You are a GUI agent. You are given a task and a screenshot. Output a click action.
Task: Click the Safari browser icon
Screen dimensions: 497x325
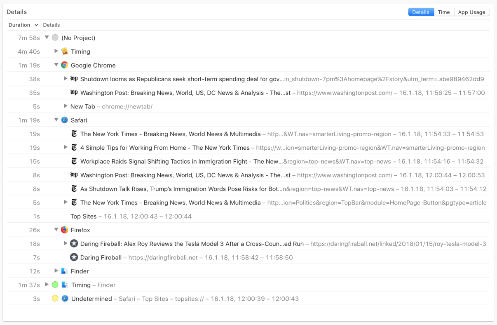pos(65,120)
